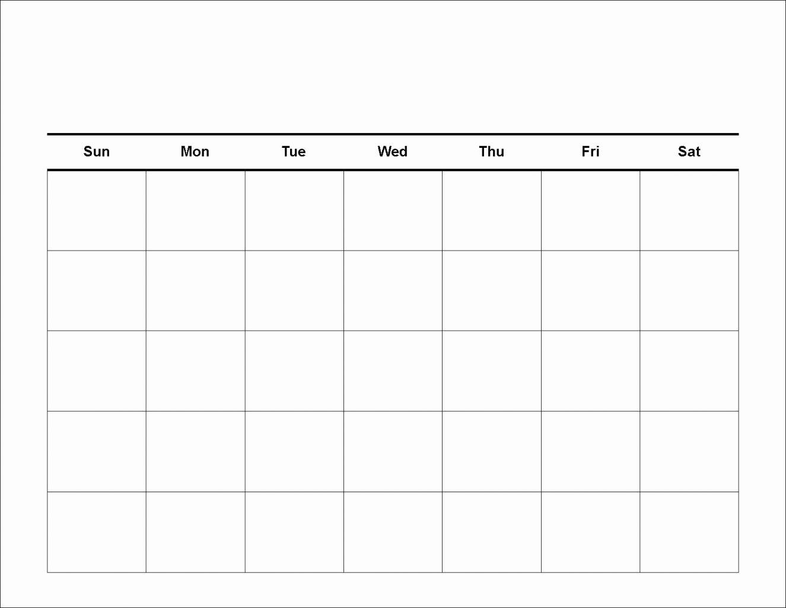Select the first-row Wednesday cell
786x608 pixels.
[x=393, y=210]
